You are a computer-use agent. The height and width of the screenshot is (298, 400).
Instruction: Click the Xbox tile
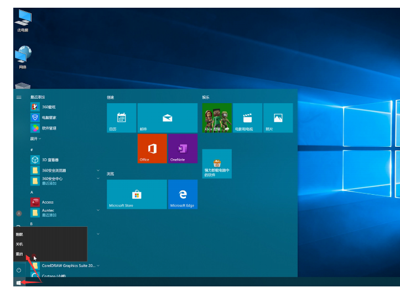(x=217, y=118)
